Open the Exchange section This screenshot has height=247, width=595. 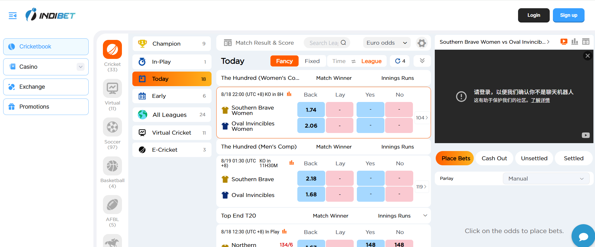[x=46, y=87]
